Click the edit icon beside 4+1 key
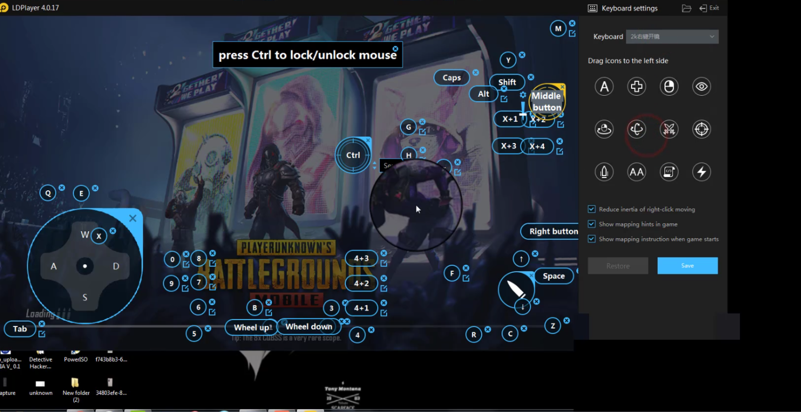801x412 pixels. (384, 313)
